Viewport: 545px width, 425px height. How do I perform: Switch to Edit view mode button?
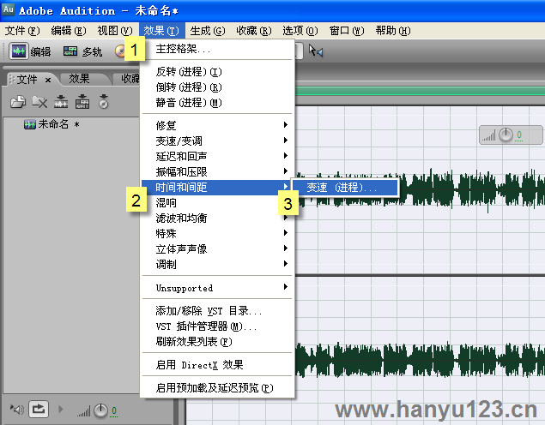pos(30,51)
